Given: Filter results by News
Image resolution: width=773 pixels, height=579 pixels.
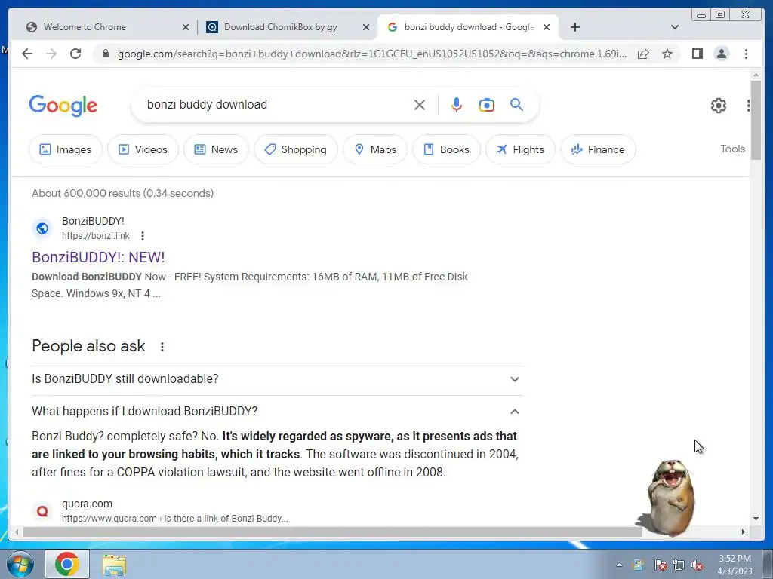Looking at the screenshot, I should [x=216, y=149].
